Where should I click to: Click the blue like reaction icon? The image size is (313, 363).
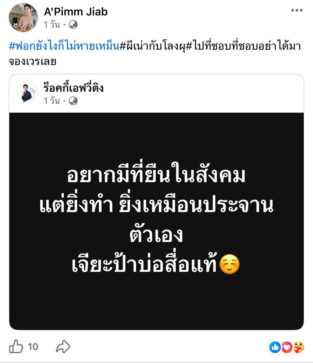pos(275,347)
